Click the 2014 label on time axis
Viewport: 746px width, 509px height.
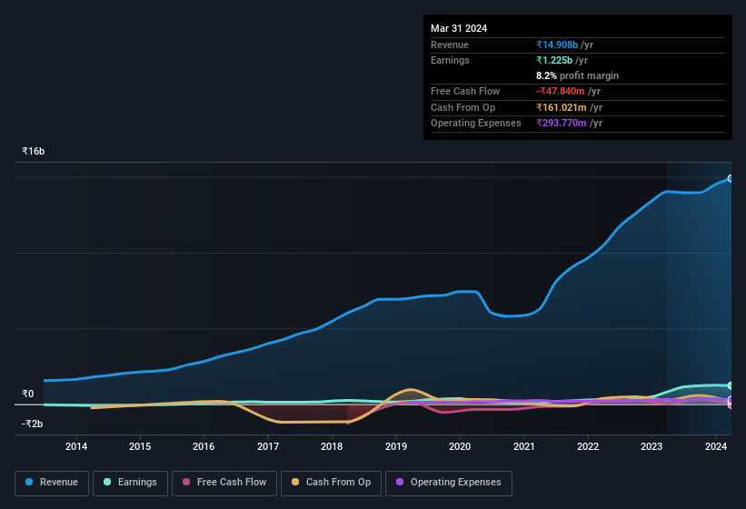[76, 446]
